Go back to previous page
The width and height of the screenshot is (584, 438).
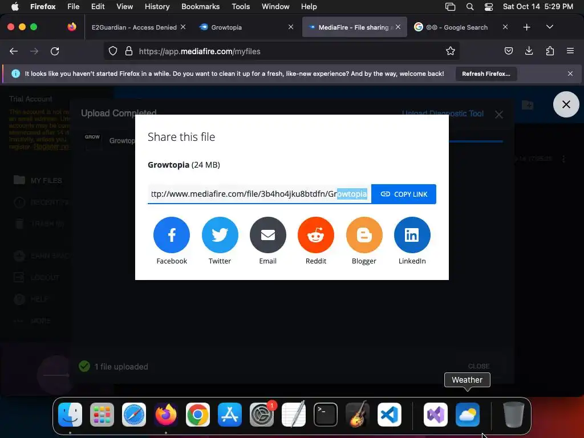click(14, 51)
